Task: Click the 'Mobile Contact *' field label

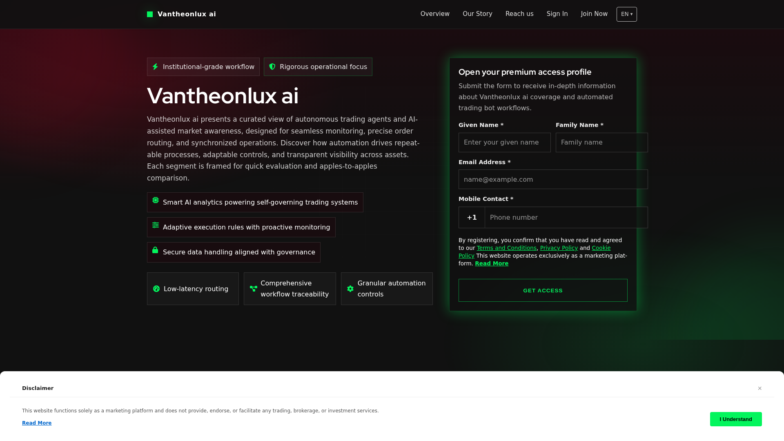Action: [486, 199]
